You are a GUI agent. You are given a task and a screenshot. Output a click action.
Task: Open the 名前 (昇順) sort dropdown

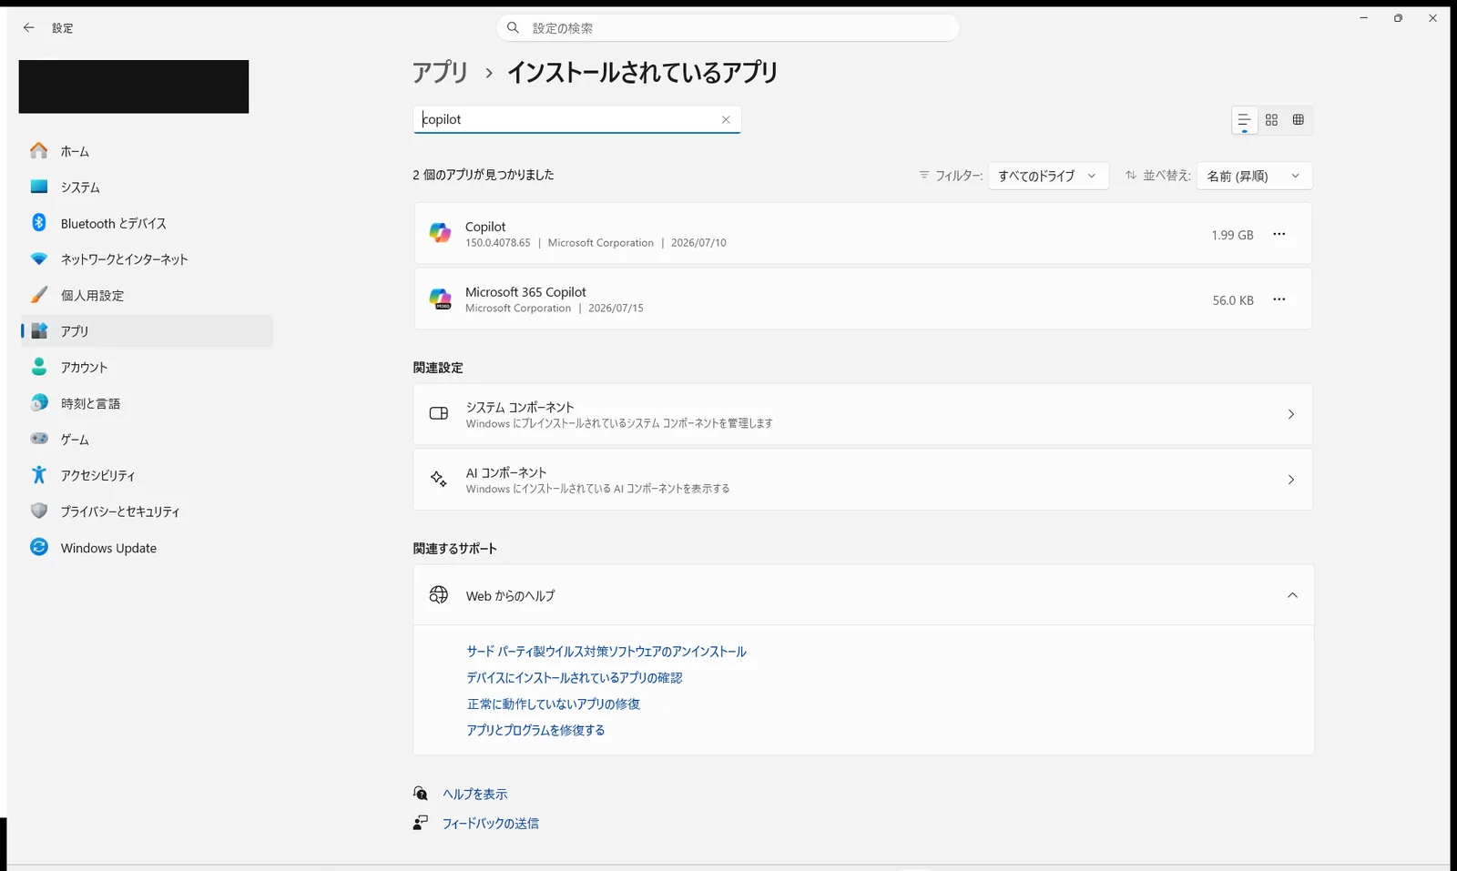pyautogui.click(x=1254, y=176)
